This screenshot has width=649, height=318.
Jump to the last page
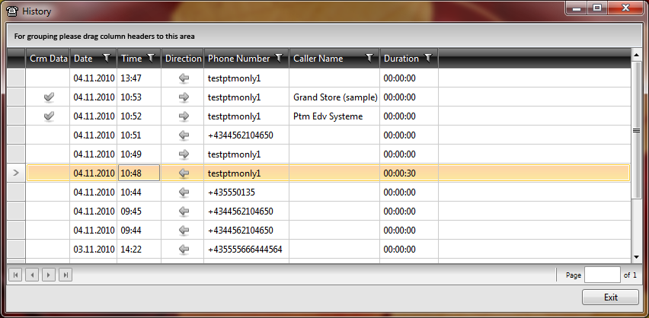(x=66, y=275)
